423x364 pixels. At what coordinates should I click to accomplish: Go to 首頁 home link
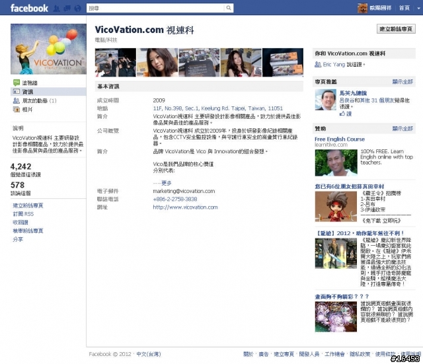pyautogui.click(x=404, y=8)
